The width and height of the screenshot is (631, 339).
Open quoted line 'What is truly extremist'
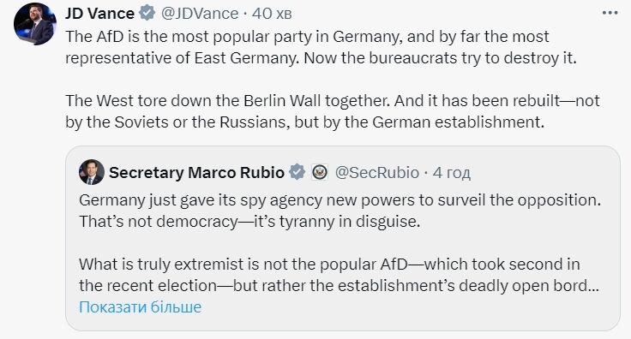(329, 265)
